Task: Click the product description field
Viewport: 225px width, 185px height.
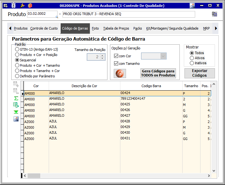Action: coord(129,14)
